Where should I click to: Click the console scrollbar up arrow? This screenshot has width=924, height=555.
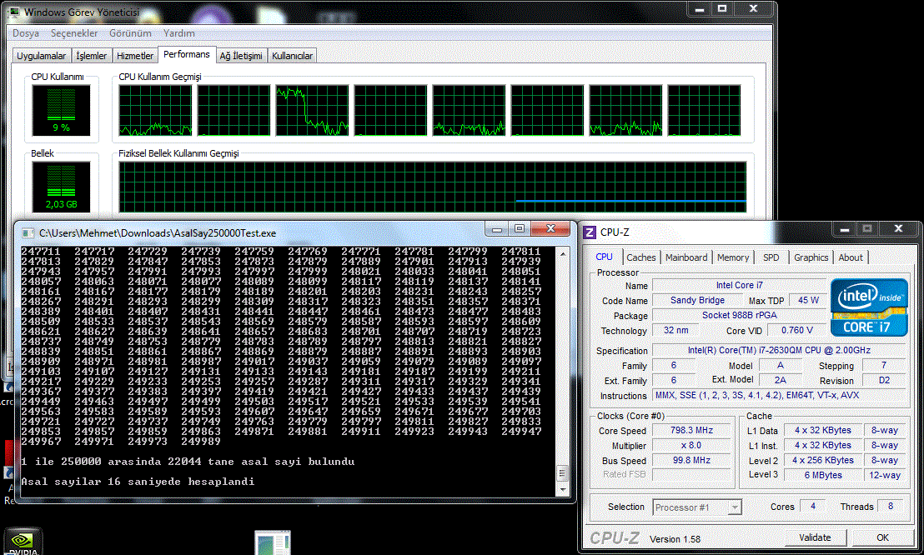(x=563, y=254)
